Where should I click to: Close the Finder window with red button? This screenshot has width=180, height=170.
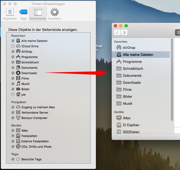pos(115,26)
